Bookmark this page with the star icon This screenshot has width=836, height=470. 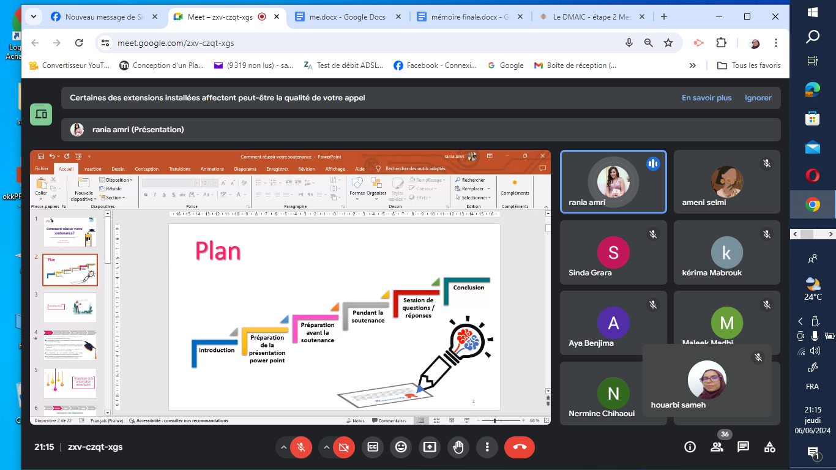click(668, 43)
